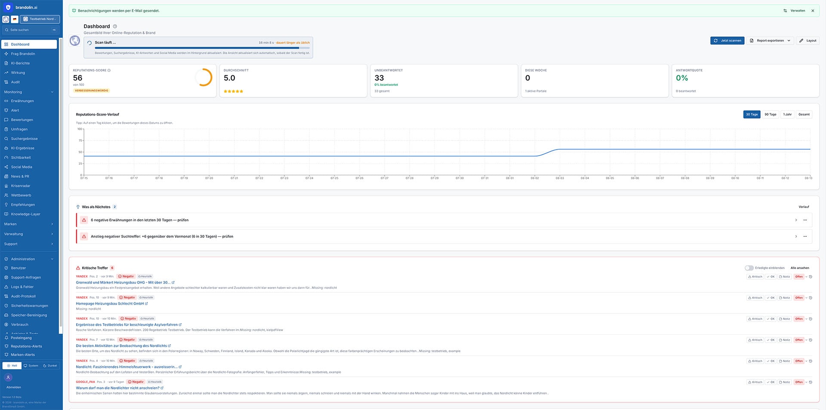Switch chart to 1 Jahr range
The image size is (826, 410).
[787, 114]
